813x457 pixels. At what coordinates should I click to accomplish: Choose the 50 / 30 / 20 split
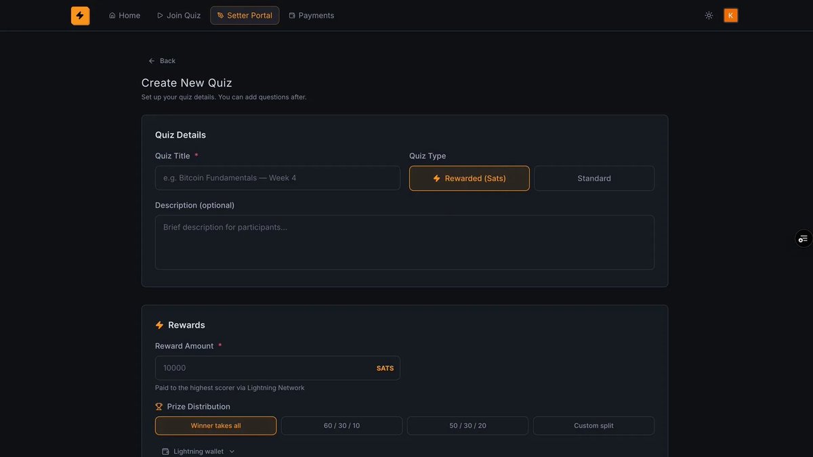point(467,426)
